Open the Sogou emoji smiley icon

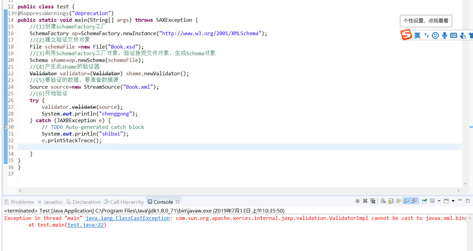(435, 35)
